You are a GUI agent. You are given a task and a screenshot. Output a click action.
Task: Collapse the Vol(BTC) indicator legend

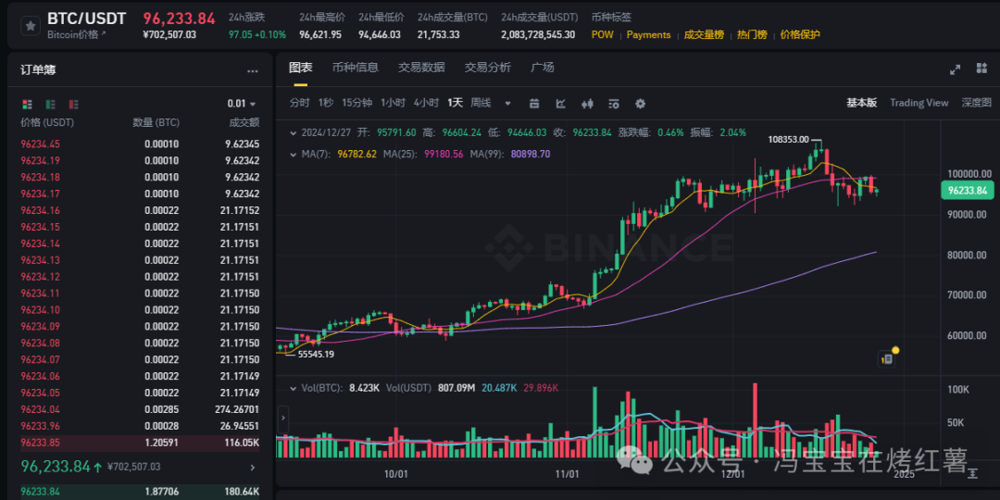coord(293,388)
